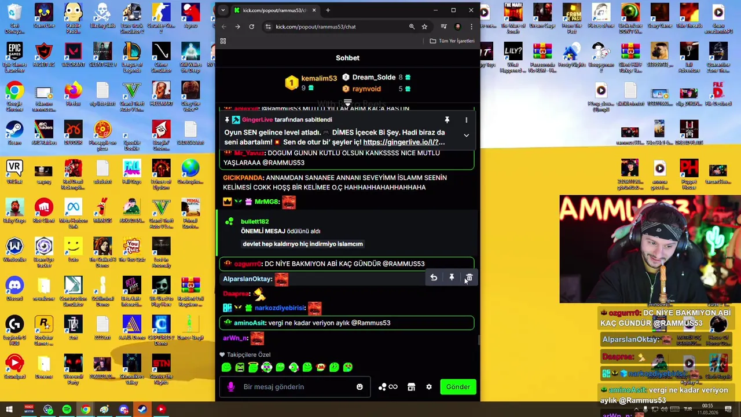Unpin the GingerLive pinned message
The image size is (741, 417).
(447, 120)
